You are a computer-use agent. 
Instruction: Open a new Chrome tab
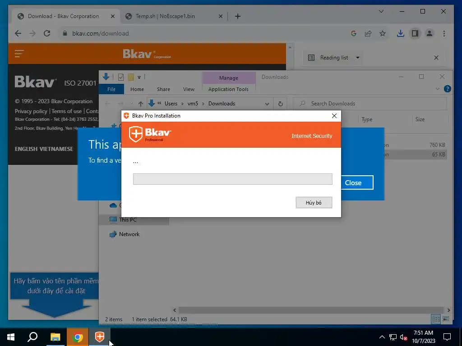[238, 16]
